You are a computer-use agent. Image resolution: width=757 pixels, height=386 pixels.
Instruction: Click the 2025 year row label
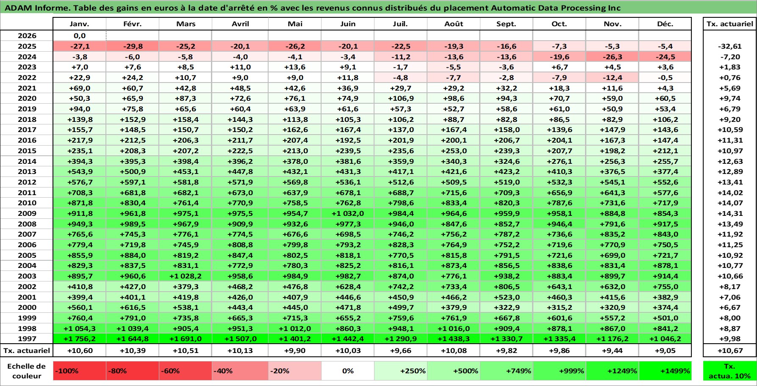click(27, 46)
